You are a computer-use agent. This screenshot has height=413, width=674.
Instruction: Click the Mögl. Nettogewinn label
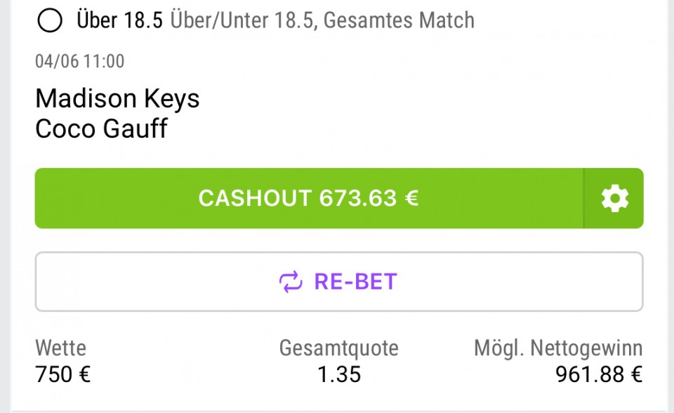pyautogui.click(x=558, y=348)
